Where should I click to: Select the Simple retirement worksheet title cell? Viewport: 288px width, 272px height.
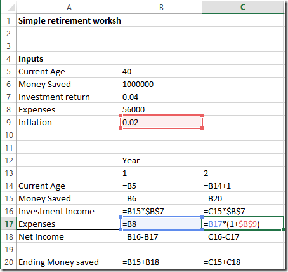point(69,20)
